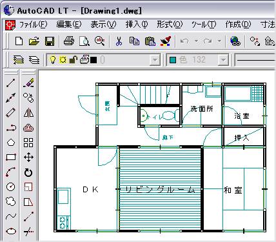Image resolution: width=276 pixels, height=242 pixels.
Task: Click the object snap tracking icon
Action: [x=255, y=41]
